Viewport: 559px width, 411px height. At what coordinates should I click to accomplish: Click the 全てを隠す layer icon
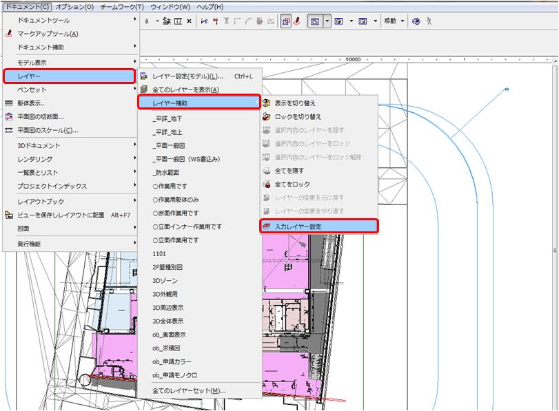point(267,171)
